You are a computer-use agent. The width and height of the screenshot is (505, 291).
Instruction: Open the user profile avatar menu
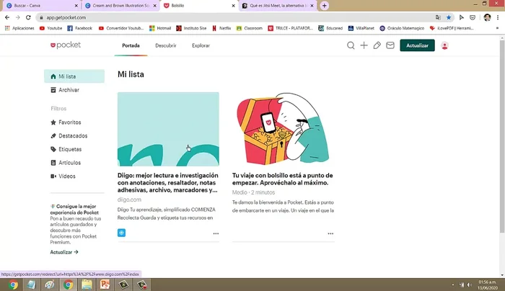pyautogui.click(x=445, y=45)
